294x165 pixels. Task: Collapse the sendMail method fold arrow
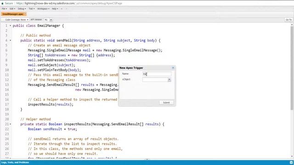[10, 40]
